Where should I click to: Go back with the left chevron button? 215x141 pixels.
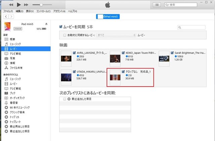point(6,16)
